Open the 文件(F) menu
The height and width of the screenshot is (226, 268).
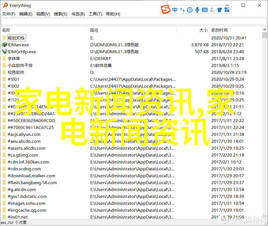[9, 14]
